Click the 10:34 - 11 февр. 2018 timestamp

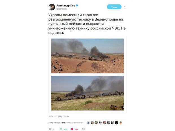pyautogui.click(x=59, y=116)
